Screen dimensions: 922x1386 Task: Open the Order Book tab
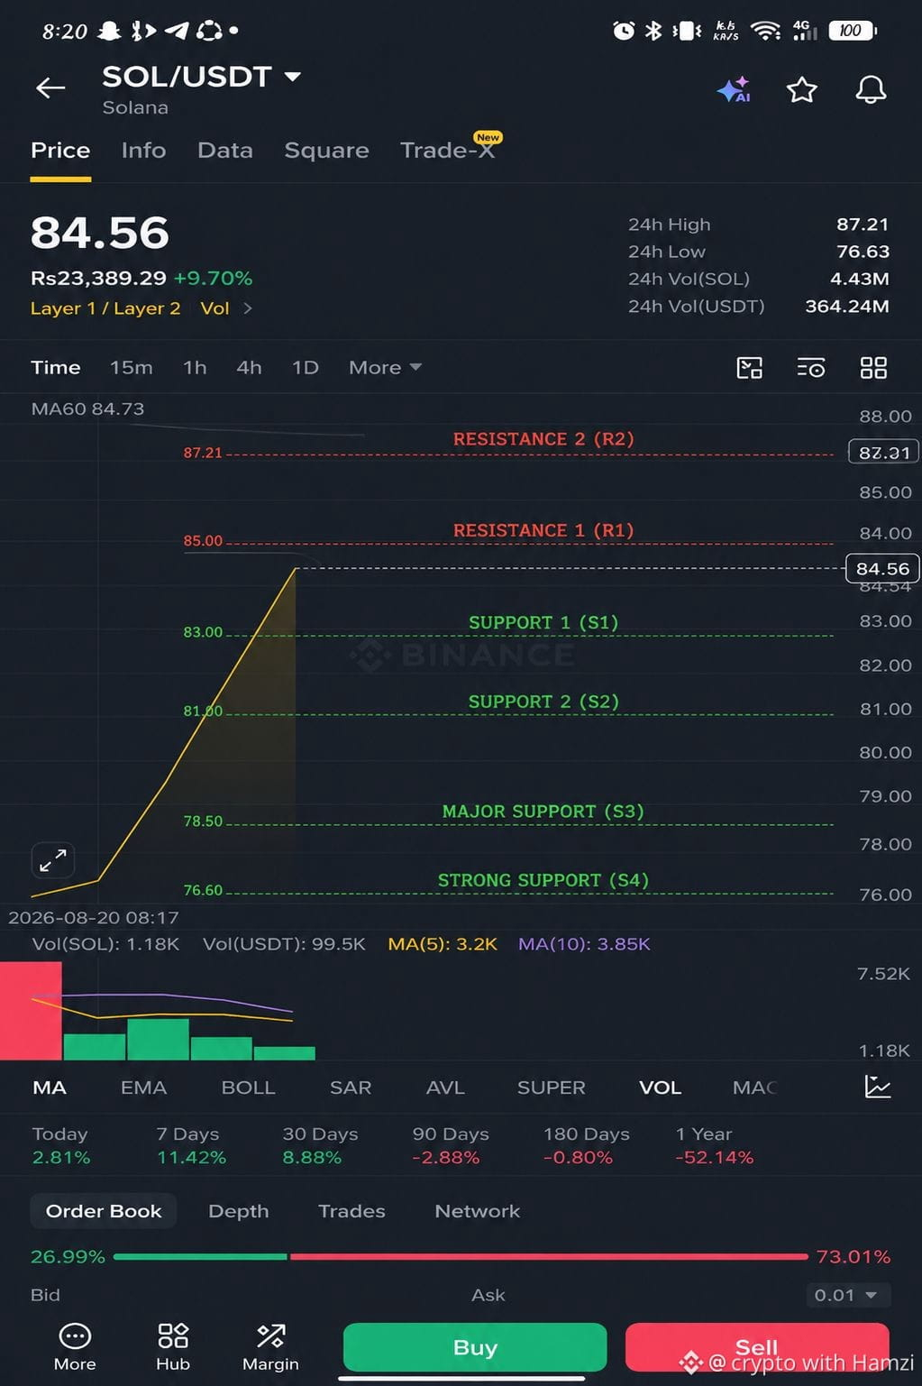tap(104, 1211)
